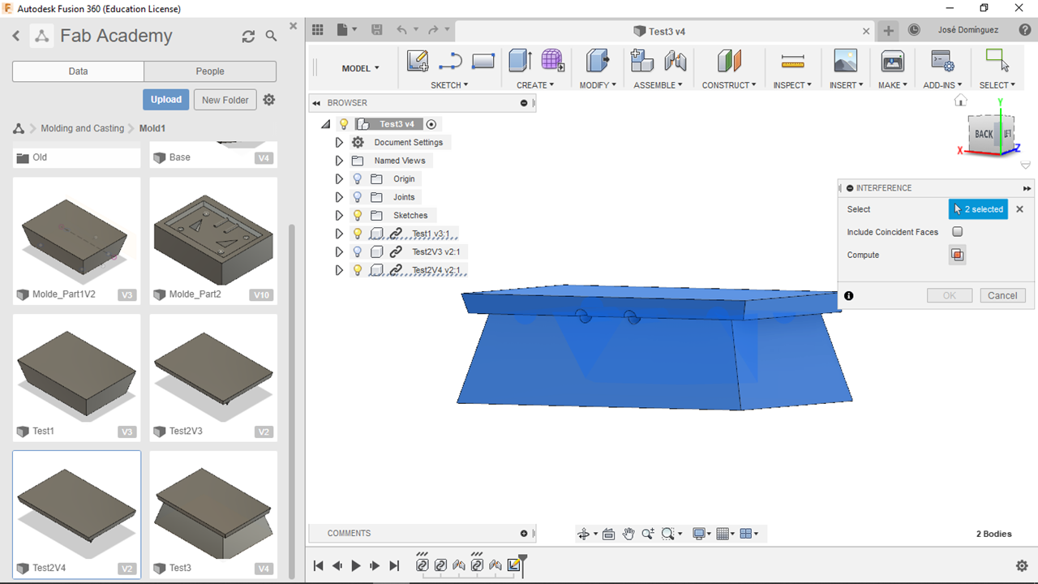Select the Pan hand tool in navigation bar
The image size is (1038, 584).
(628, 534)
